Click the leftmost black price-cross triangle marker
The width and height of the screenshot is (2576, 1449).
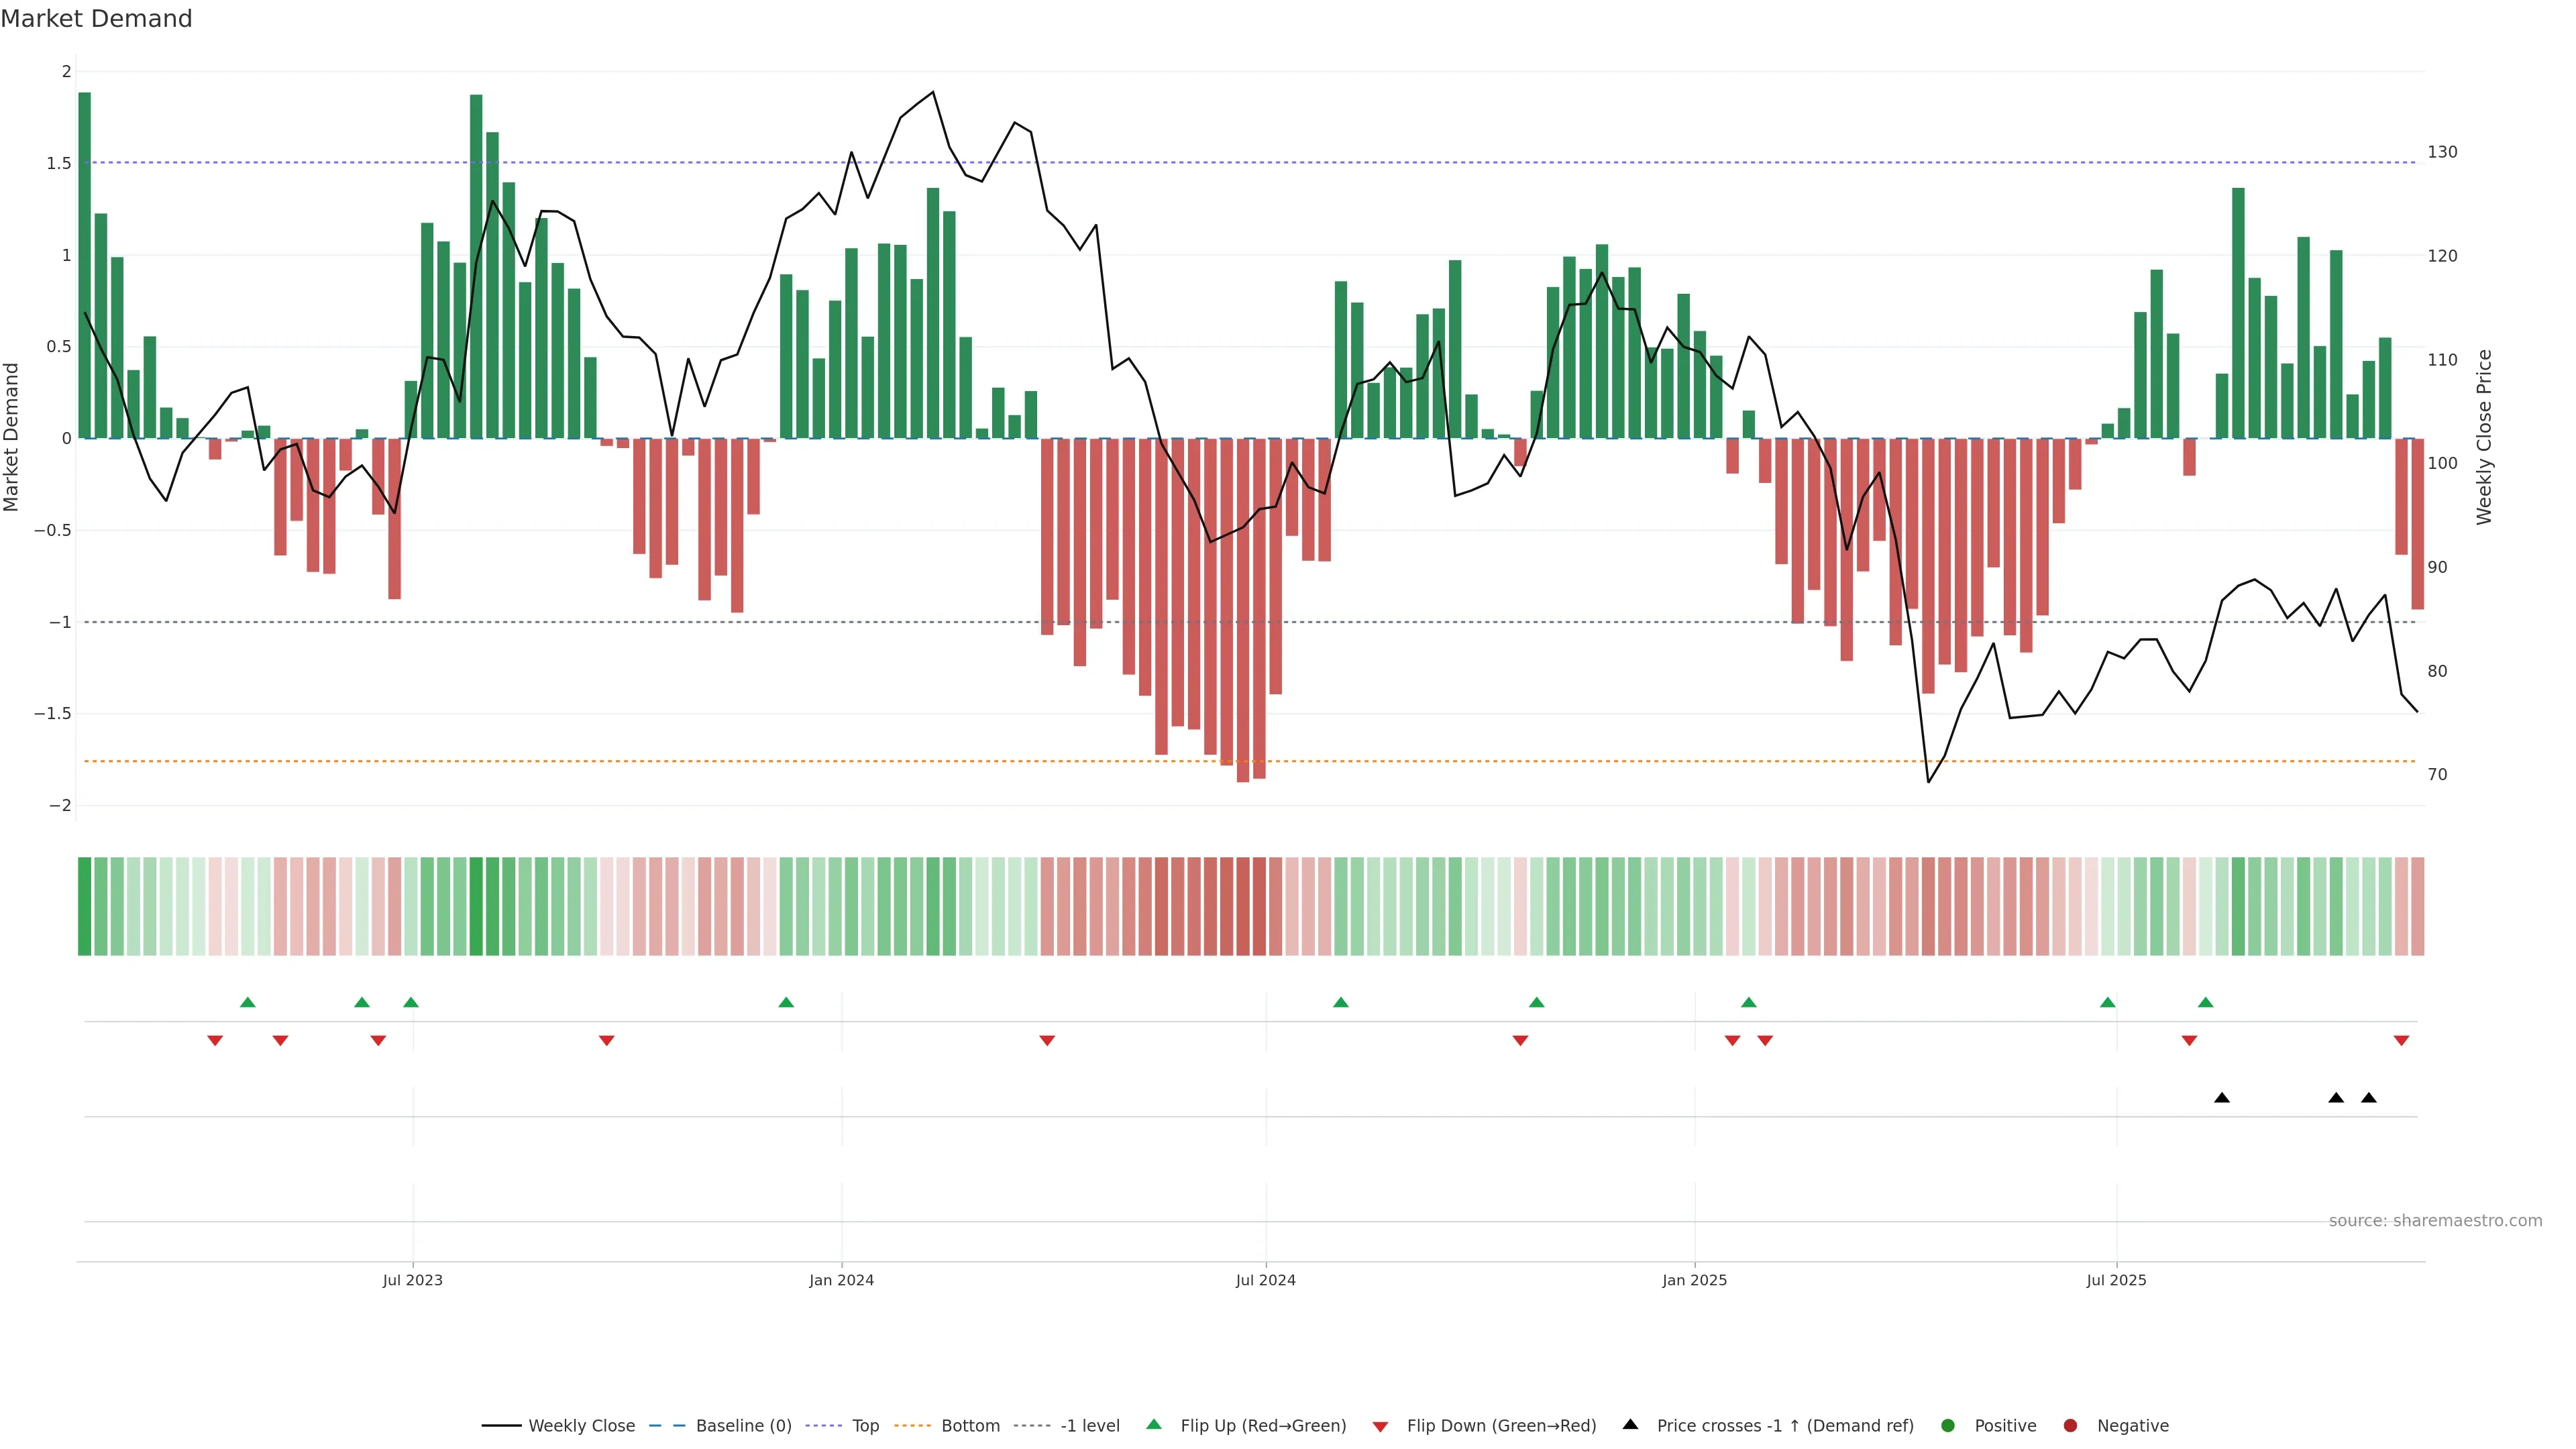pos(2221,1098)
